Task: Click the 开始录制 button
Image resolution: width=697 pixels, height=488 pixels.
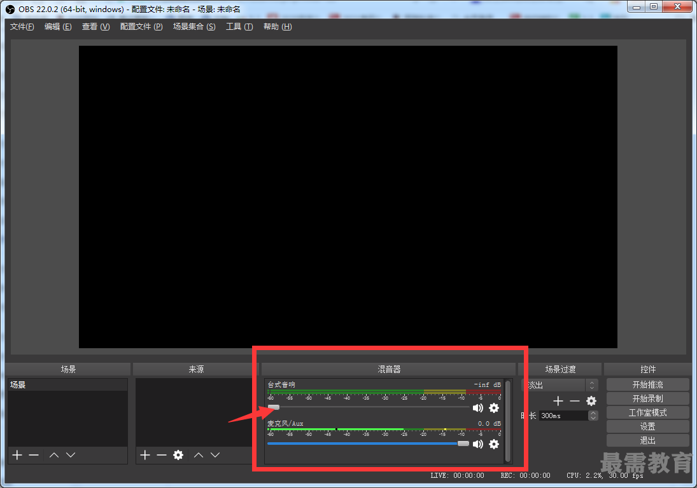Action: pyautogui.click(x=647, y=398)
